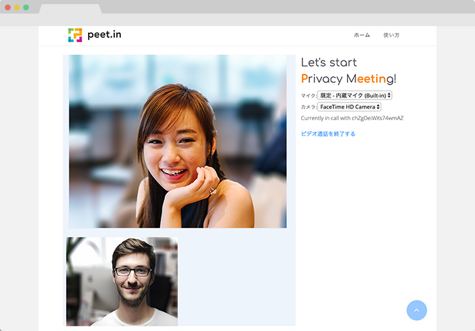Click the peet.in colorful logo icon
Viewport: 475px width, 331px height.
(x=75, y=35)
